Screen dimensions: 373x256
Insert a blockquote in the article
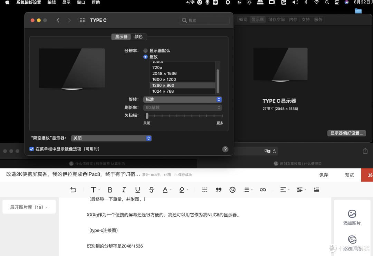click(219, 190)
